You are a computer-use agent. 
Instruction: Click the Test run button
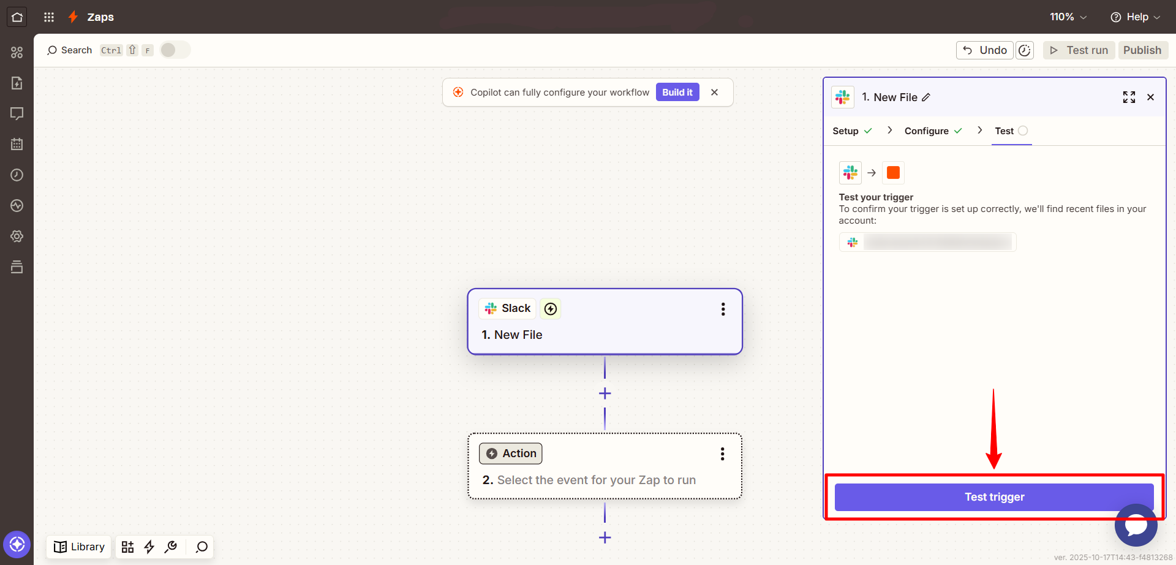click(x=1079, y=50)
